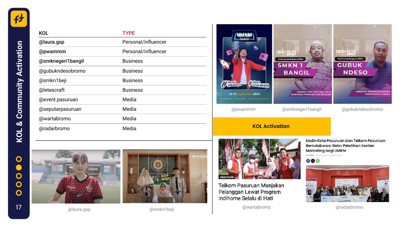Click the yellow 'KOL Activation' banner
Image resolution: width=403 pixels, height=227 pixels.
pos(272,127)
